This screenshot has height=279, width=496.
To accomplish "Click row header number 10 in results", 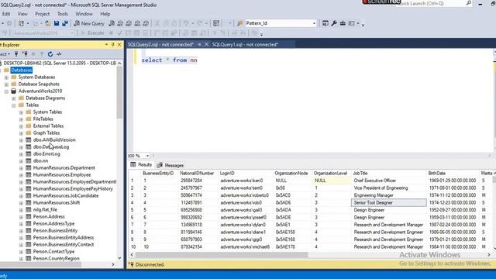I will coord(134,246).
